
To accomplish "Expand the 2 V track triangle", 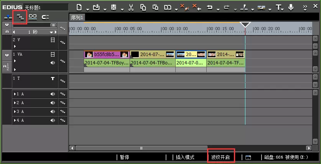I will click(x=15, y=47).
